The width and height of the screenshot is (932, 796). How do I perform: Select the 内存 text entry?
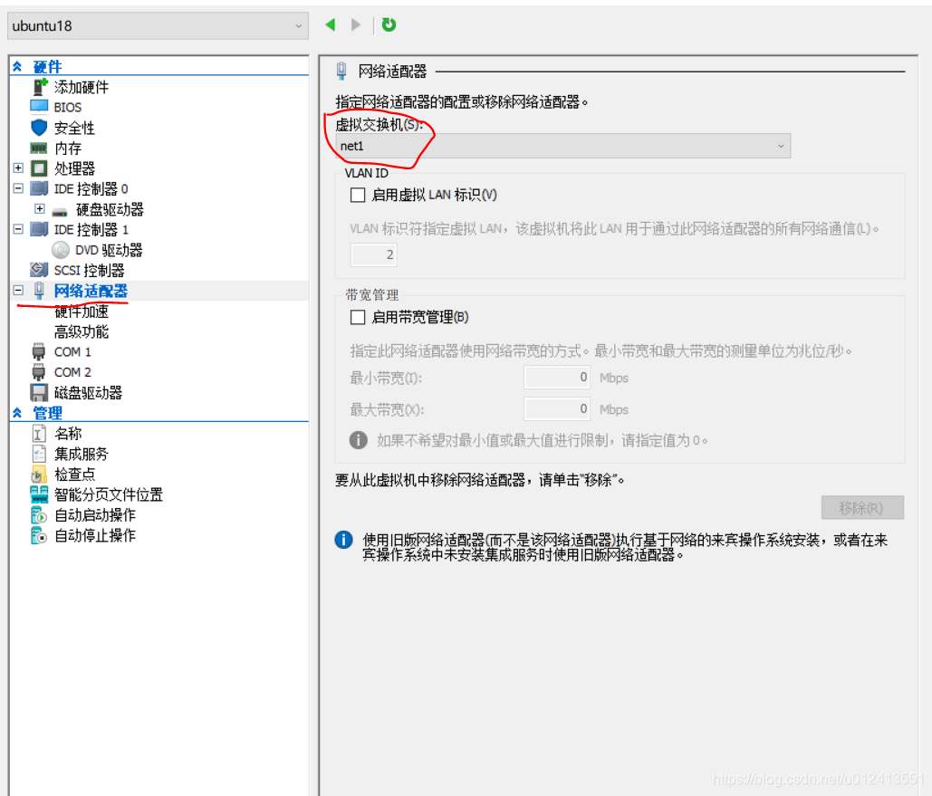[x=68, y=148]
